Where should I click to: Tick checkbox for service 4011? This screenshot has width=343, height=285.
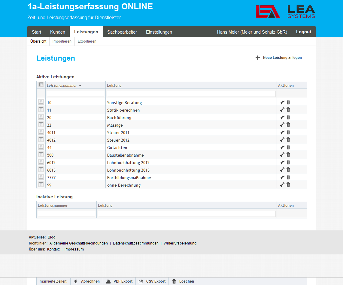click(41, 132)
